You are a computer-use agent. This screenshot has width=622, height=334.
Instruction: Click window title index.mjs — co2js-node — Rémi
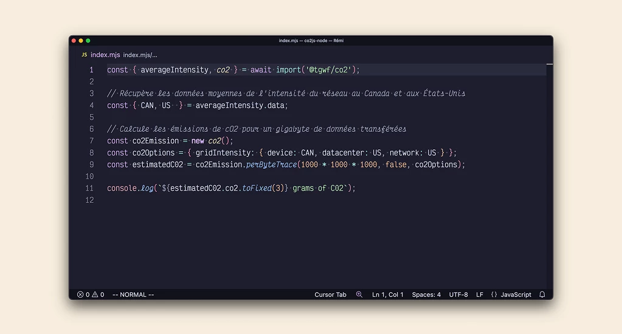click(311, 41)
